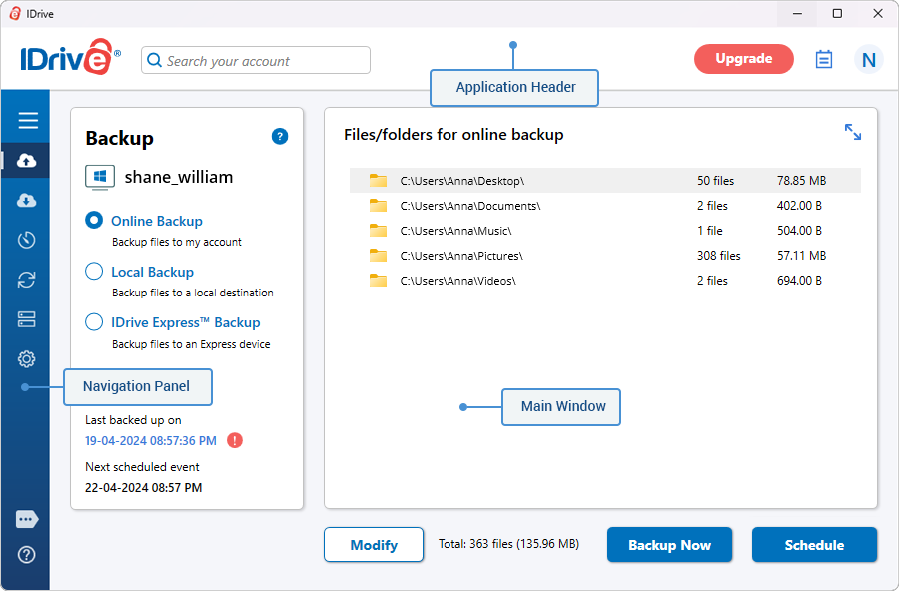The height and width of the screenshot is (591, 899).
Task: Click the red Upgrade button
Action: [743, 59]
